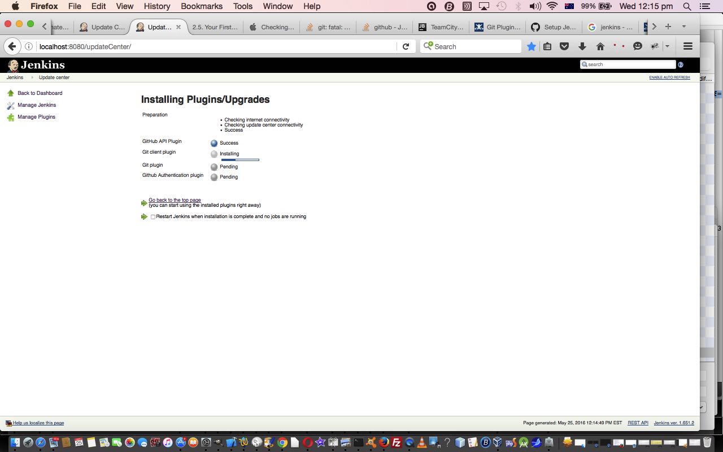Click the Jenkins search box
This screenshot has width=723, height=452.
[x=628, y=64]
